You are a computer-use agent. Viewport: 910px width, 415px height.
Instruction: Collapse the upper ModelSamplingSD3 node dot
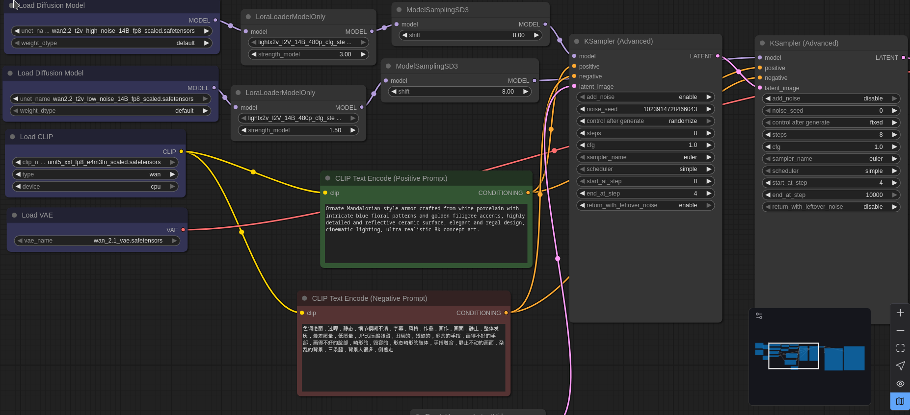click(x=399, y=10)
